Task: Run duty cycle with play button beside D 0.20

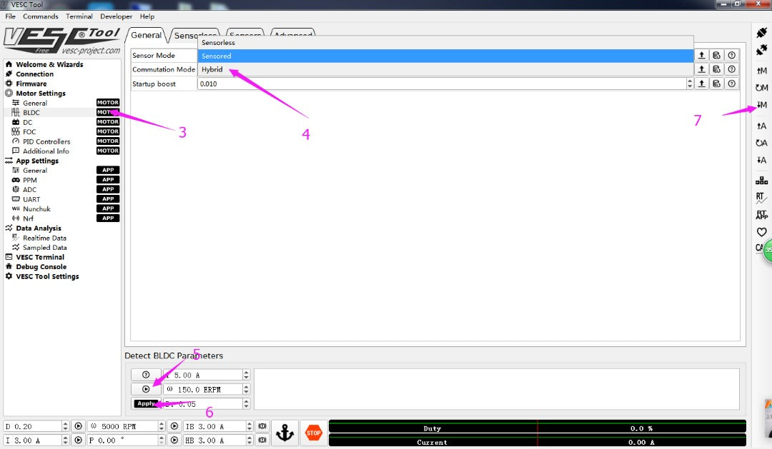Action: pyautogui.click(x=79, y=426)
